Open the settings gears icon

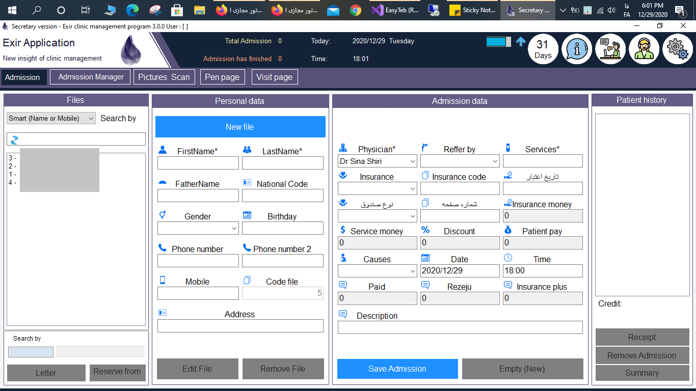678,49
